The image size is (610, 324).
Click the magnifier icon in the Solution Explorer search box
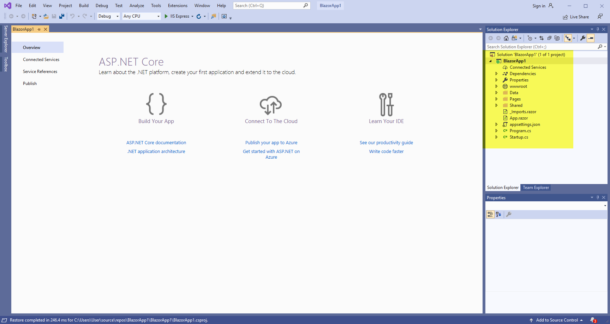[x=600, y=47]
